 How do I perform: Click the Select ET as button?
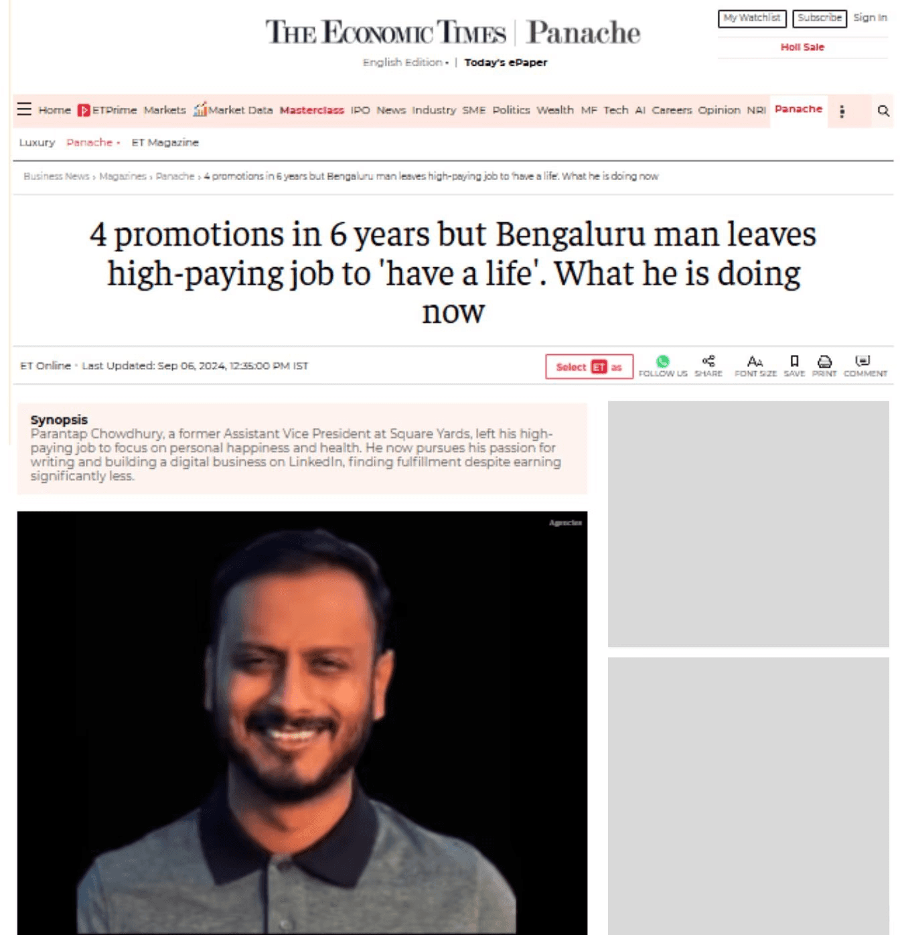click(x=589, y=366)
